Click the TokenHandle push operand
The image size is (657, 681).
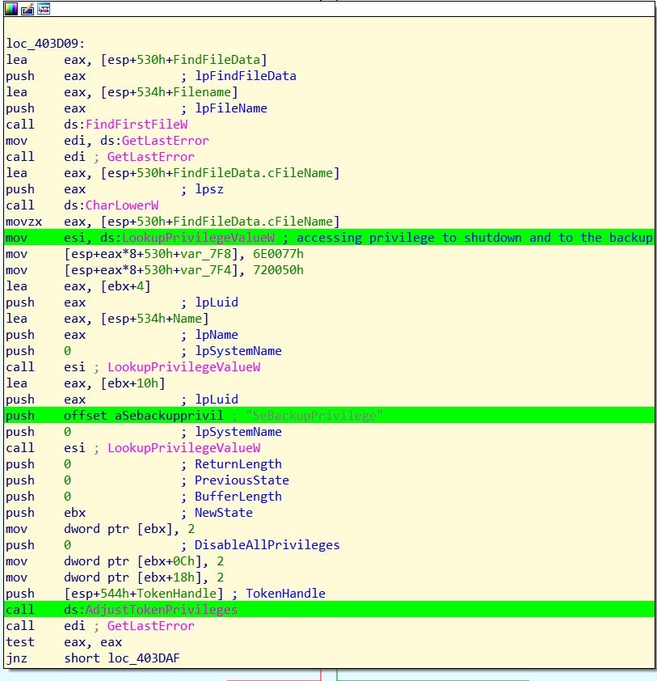point(144,594)
